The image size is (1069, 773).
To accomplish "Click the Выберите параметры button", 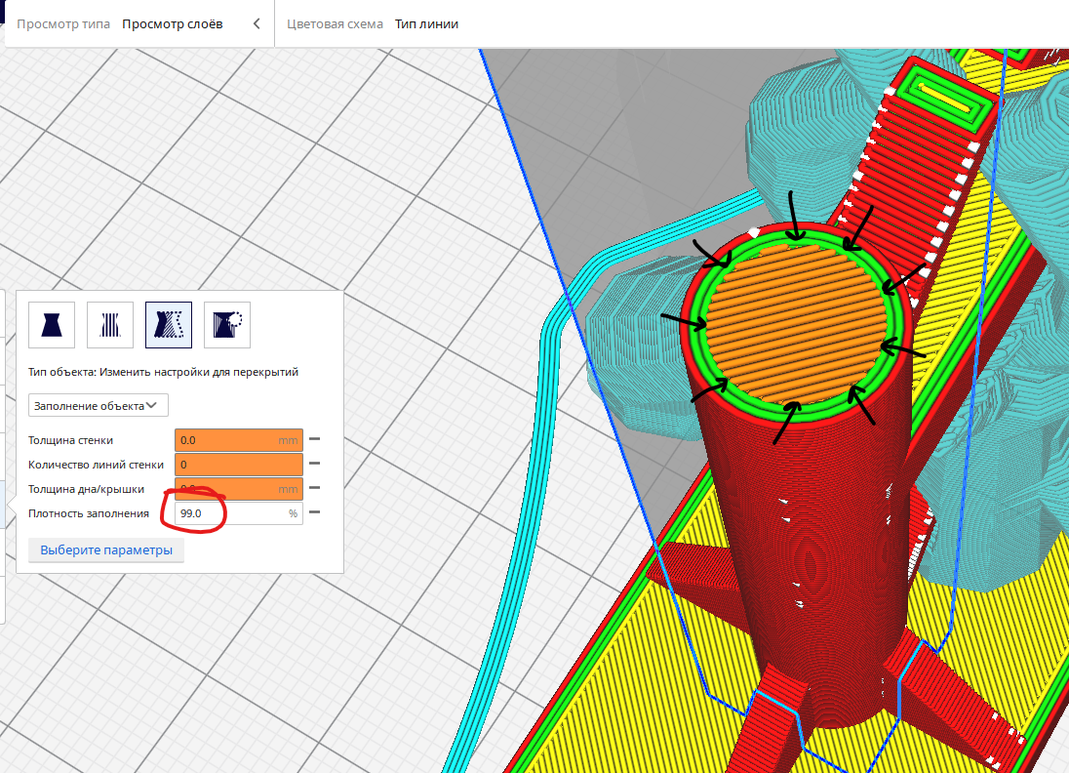I will pyautogui.click(x=106, y=550).
